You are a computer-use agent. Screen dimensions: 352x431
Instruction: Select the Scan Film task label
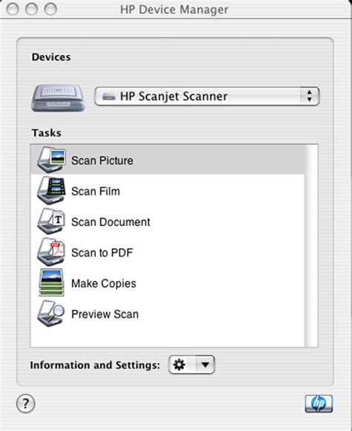coord(96,191)
